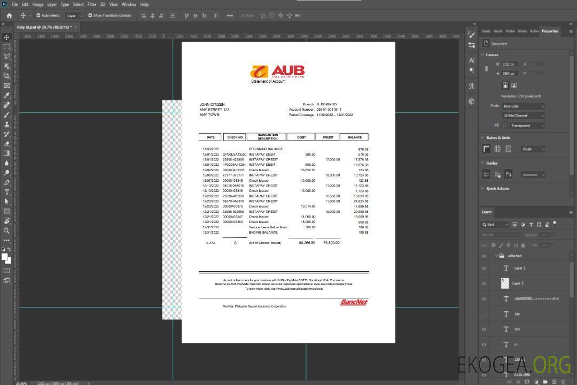This screenshot has height=385, width=577.
Task: Switch to the Properties tab
Action: (550, 32)
